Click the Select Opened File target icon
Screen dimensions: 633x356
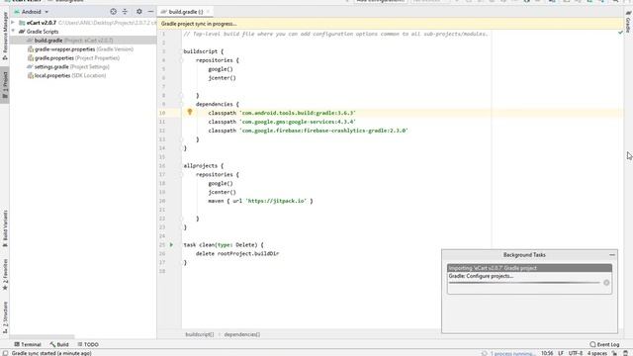click(x=114, y=12)
